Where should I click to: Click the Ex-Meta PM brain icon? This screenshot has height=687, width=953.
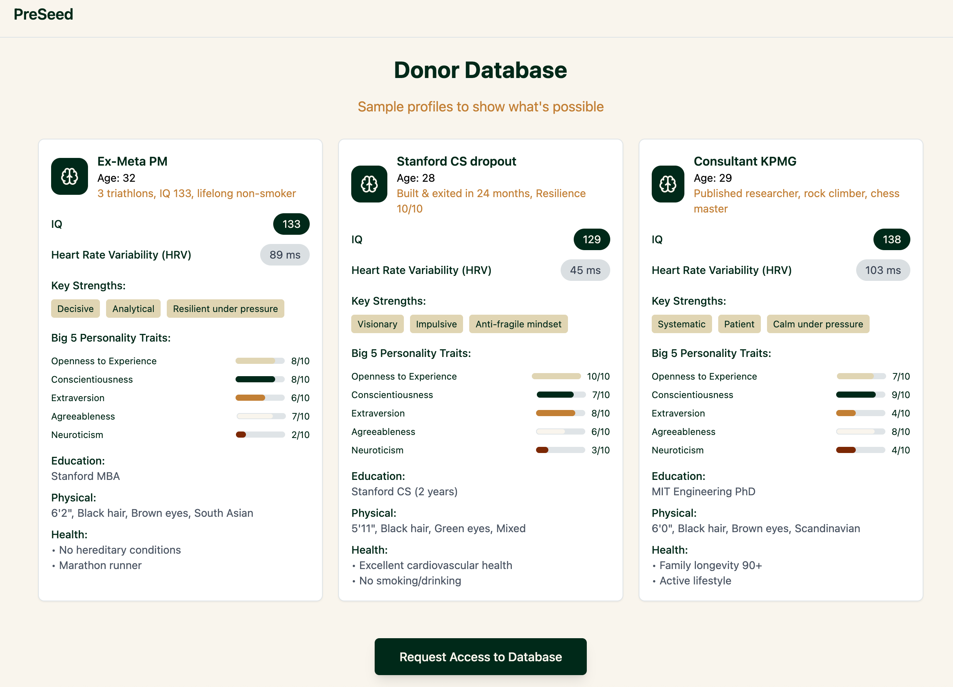69,176
